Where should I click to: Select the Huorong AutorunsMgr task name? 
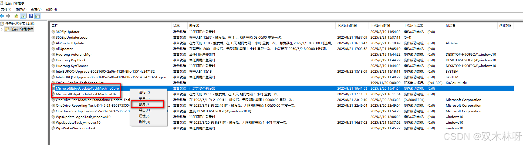[x=74, y=54]
